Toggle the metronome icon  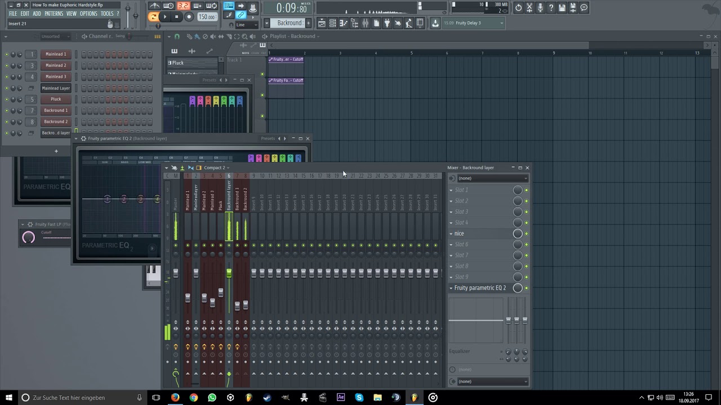click(155, 6)
